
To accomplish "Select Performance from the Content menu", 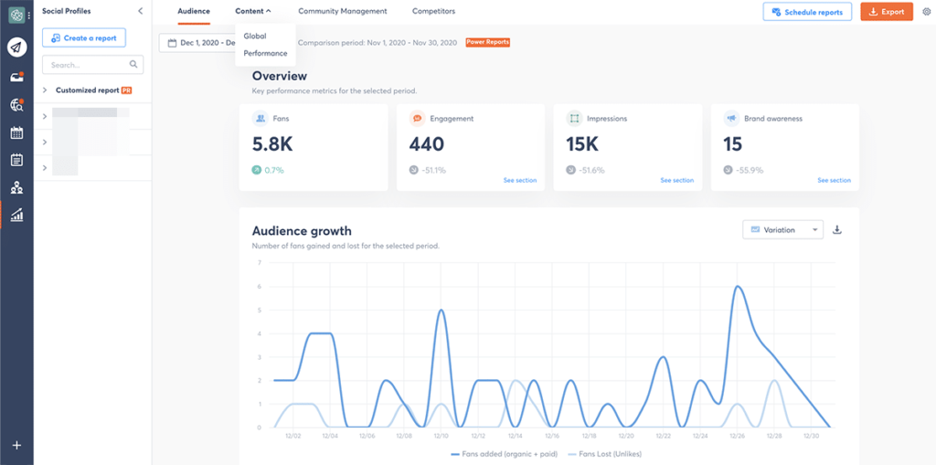I will [x=265, y=54].
